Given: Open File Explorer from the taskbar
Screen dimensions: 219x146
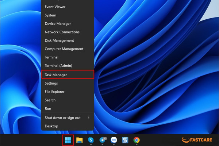Looking at the screenshot, I should pyautogui.click(x=79, y=140).
